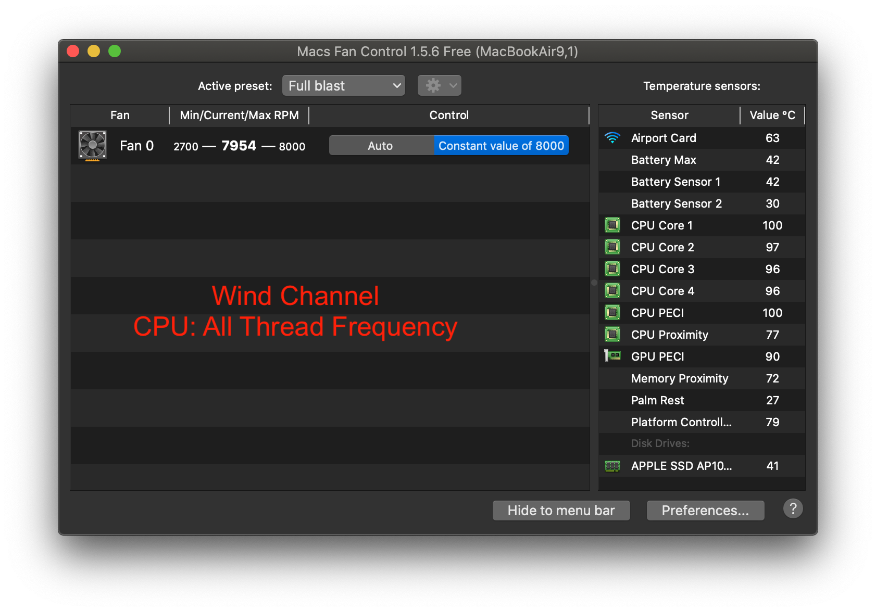Viewport: 876px width, 612px height.
Task: Click the Min/Current/Max RPM column header
Action: [240, 116]
